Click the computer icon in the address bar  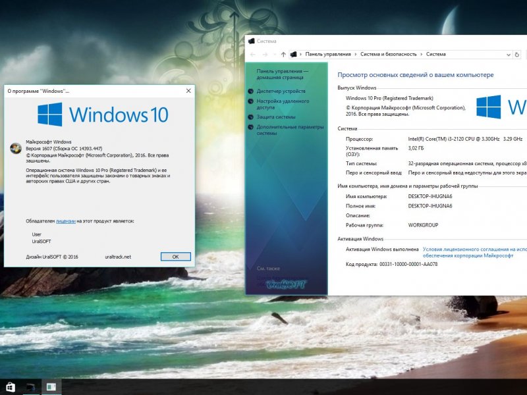[x=293, y=54]
